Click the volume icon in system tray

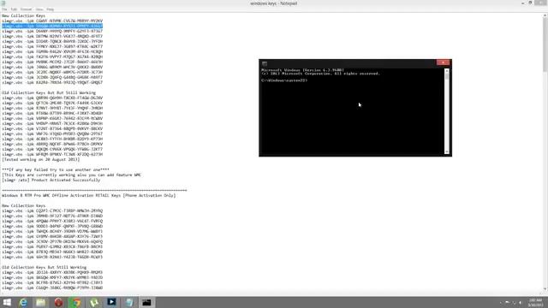pos(521,303)
